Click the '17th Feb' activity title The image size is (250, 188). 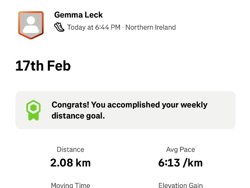tap(43, 66)
